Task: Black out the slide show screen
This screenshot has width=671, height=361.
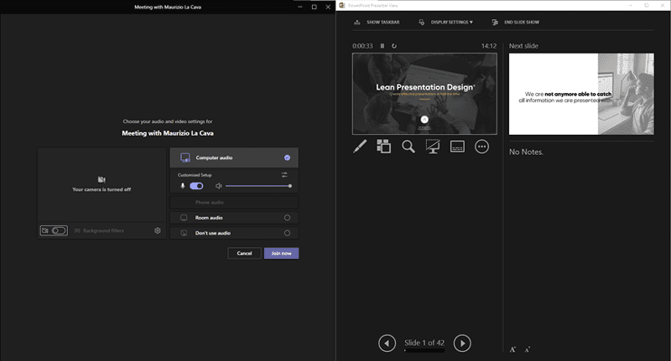Action: (433, 147)
